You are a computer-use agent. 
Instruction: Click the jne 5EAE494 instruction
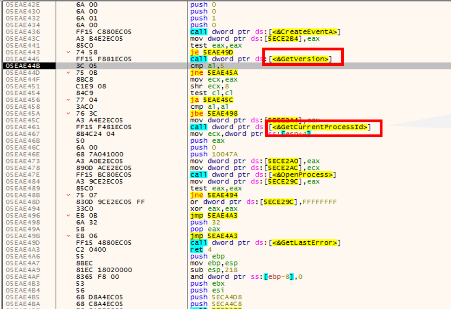(214, 195)
